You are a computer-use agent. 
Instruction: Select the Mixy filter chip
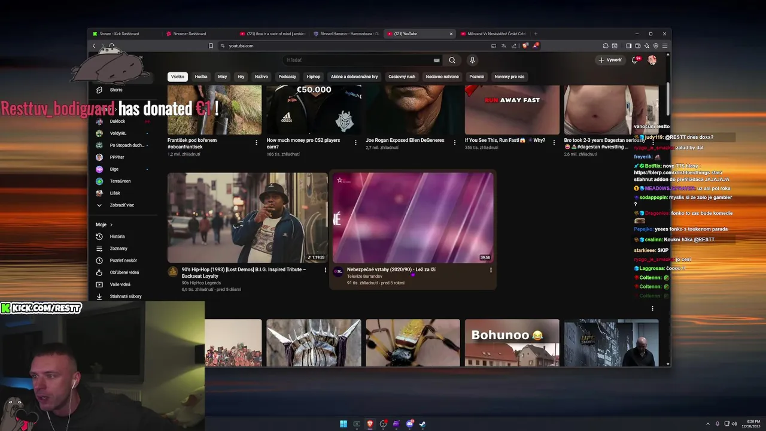coord(223,77)
